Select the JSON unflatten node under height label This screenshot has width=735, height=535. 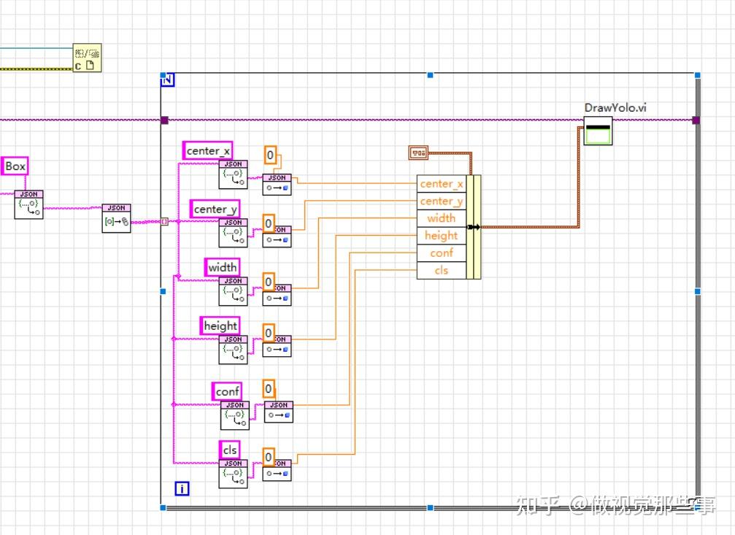(232, 349)
